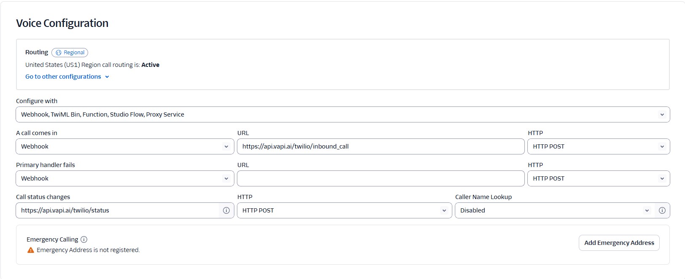Open the A call comes in dropdown

tap(125, 146)
